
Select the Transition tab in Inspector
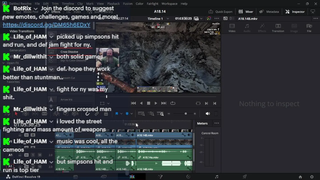[278, 28]
